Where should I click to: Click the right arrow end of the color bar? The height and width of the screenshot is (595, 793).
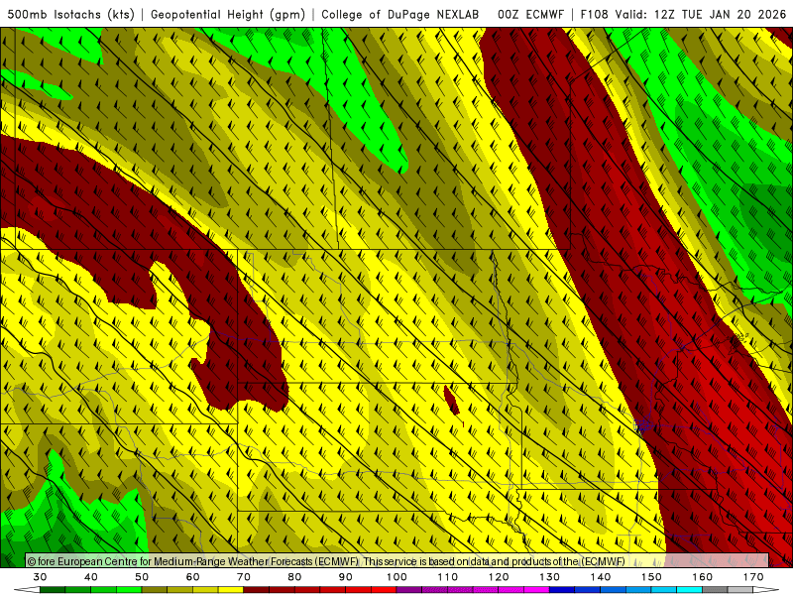[766, 589]
